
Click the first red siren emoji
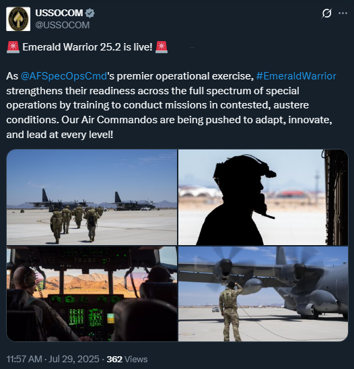13,47
